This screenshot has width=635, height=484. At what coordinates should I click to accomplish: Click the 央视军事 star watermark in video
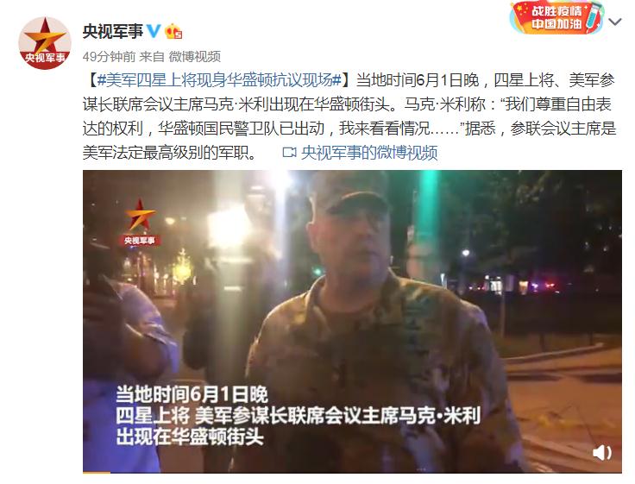[x=139, y=223]
